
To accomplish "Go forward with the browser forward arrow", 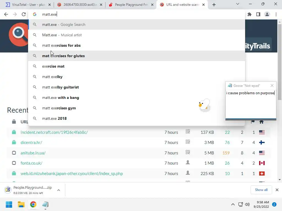I will [15, 14].
